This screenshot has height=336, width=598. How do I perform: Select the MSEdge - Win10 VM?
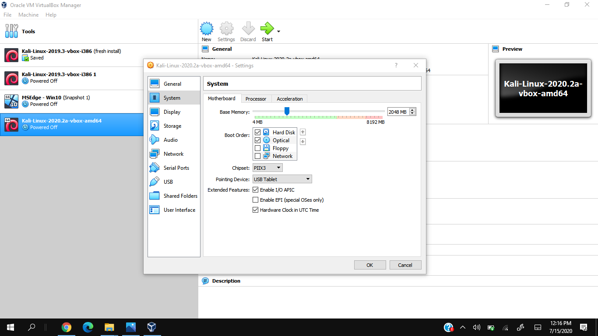point(99,101)
